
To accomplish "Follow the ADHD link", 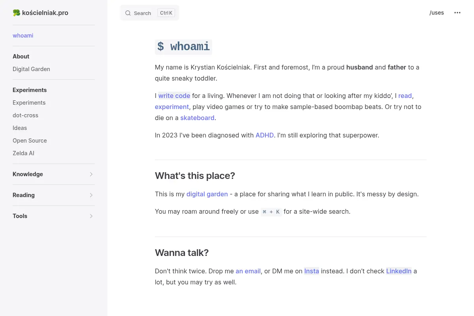I will pyautogui.click(x=265, y=135).
